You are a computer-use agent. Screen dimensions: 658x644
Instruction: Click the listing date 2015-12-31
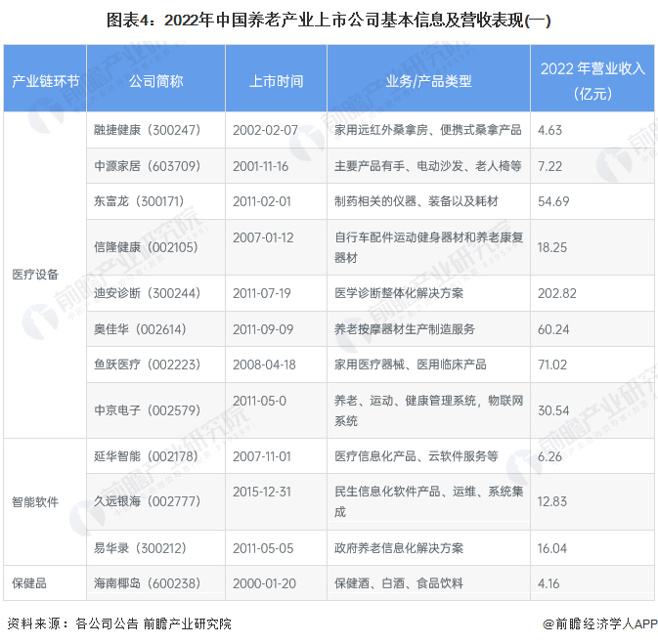coord(262,493)
